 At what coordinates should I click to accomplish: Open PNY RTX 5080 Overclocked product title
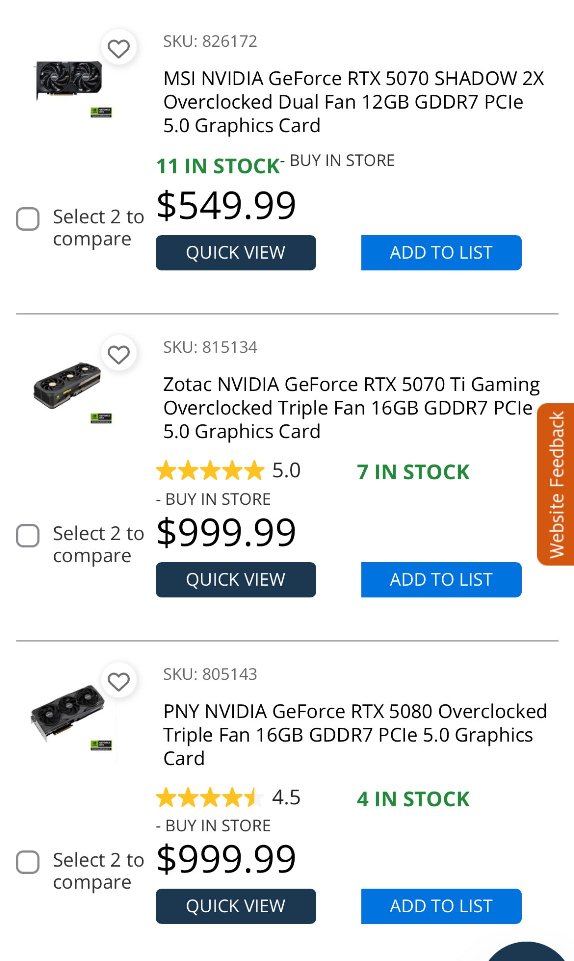(354, 735)
